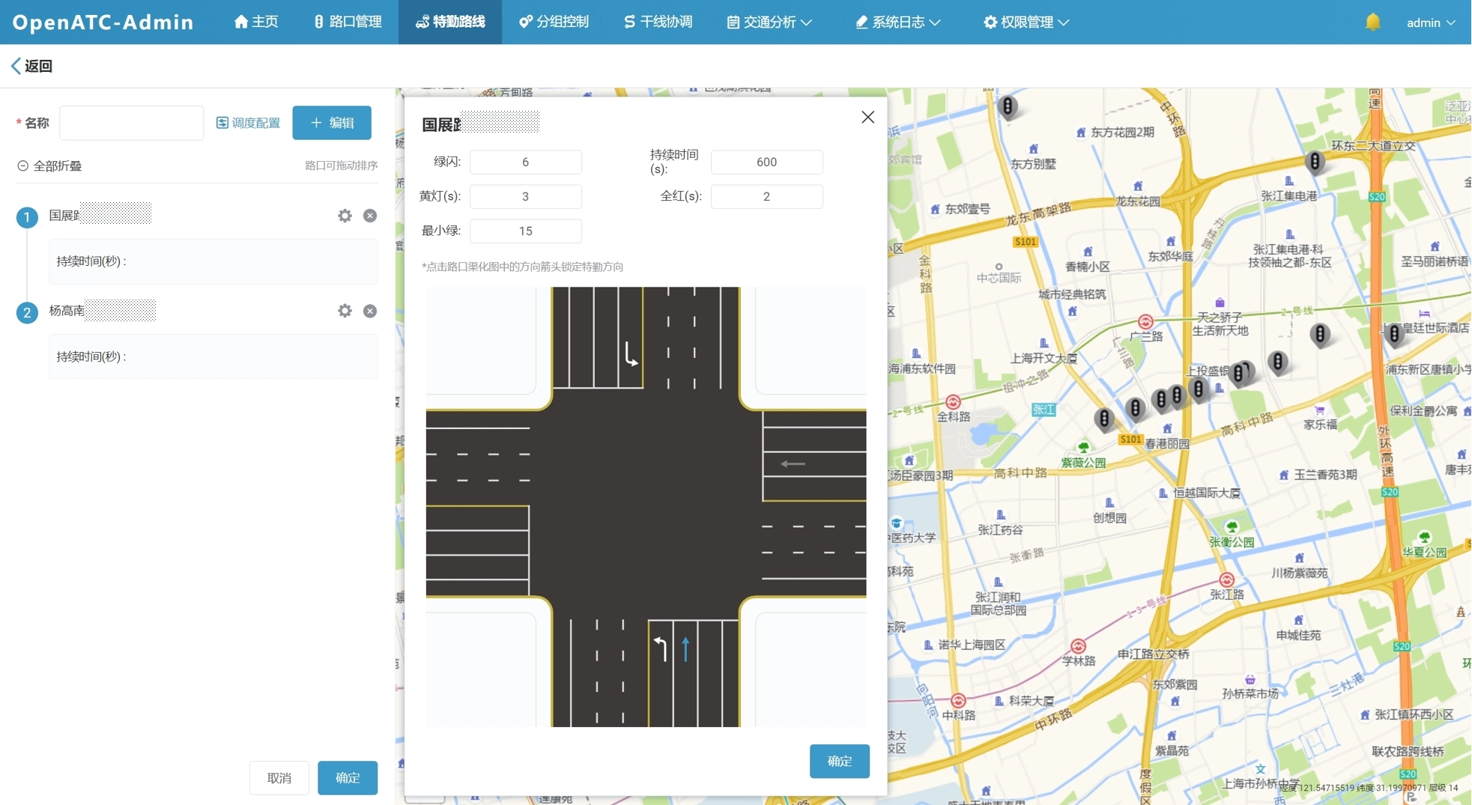Remove intersection 2 with its delete icon
Screen dimensions: 1472x805
[x=370, y=311]
